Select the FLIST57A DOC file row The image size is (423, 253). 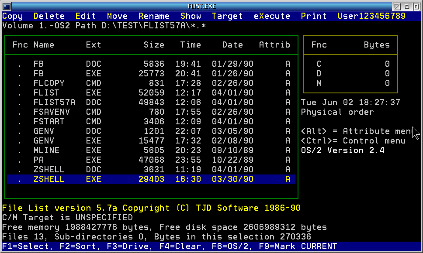coord(151,103)
